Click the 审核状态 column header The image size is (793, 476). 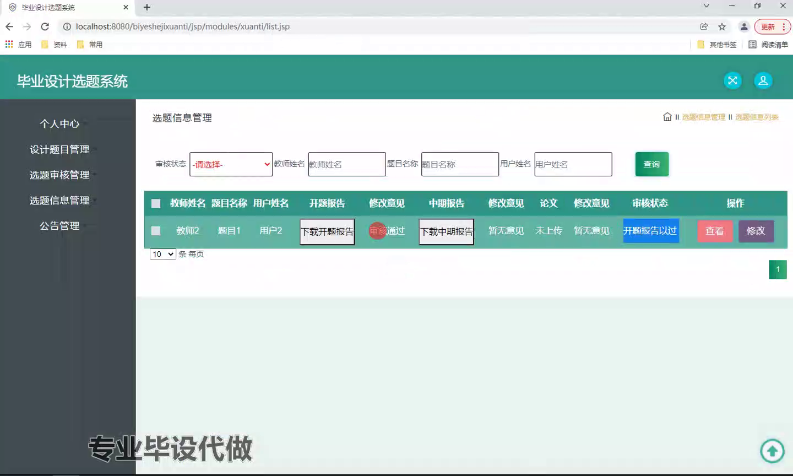(650, 203)
